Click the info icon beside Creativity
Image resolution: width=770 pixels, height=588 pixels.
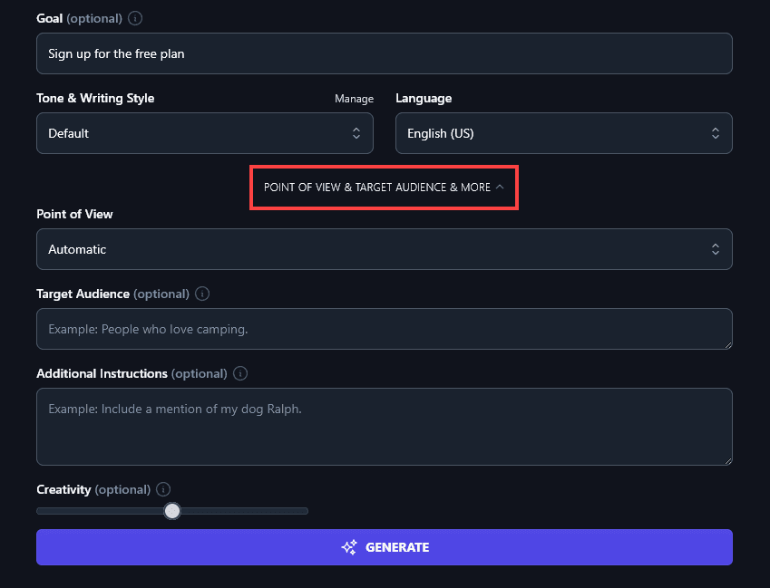tap(163, 488)
